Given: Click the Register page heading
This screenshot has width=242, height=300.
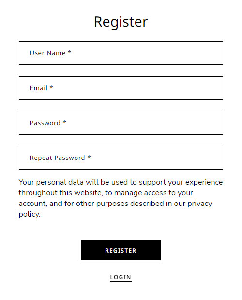Looking at the screenshot, I should (121, 22).
